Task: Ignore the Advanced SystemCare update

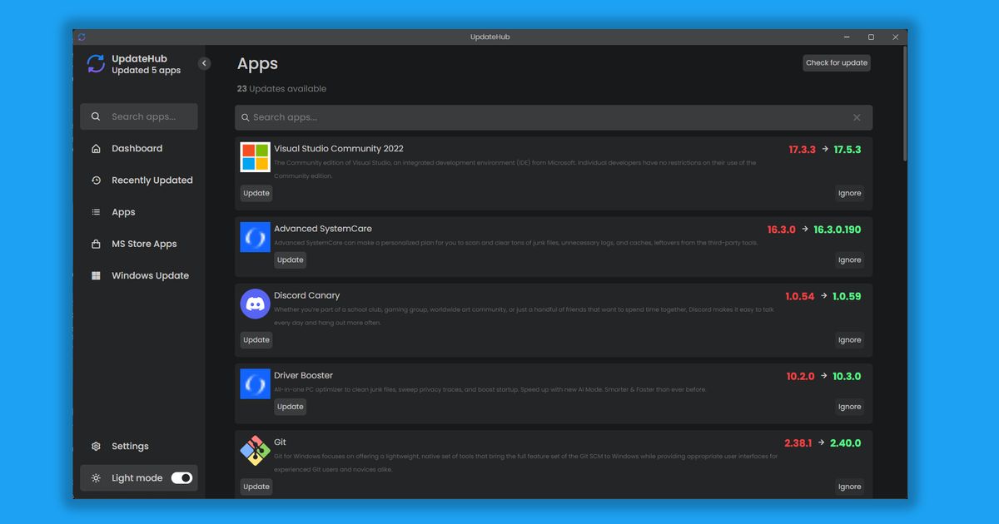Action: tap(850, 260)
